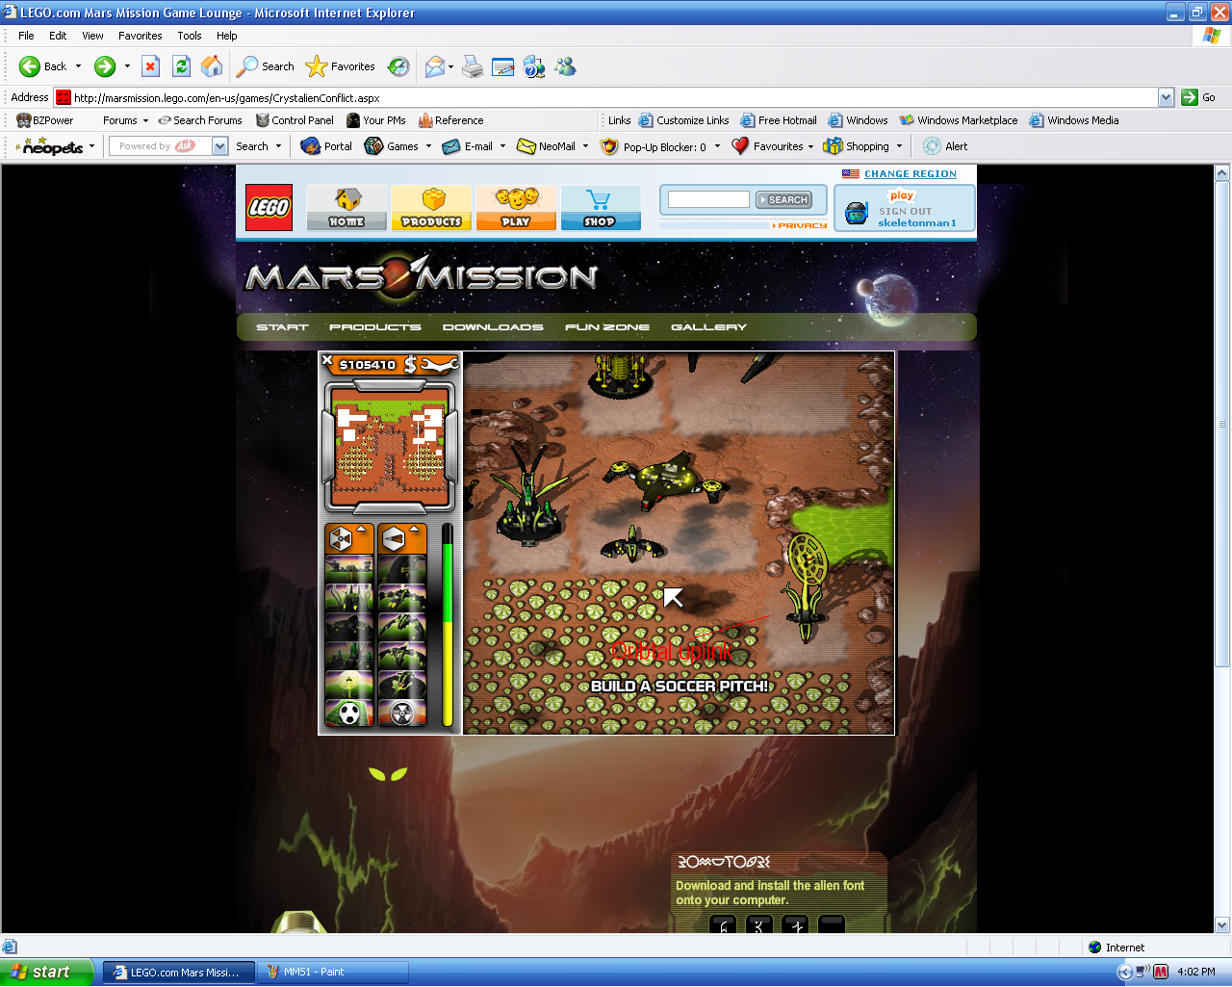Click the SEARCH button on LEGO header

point(783,199)
